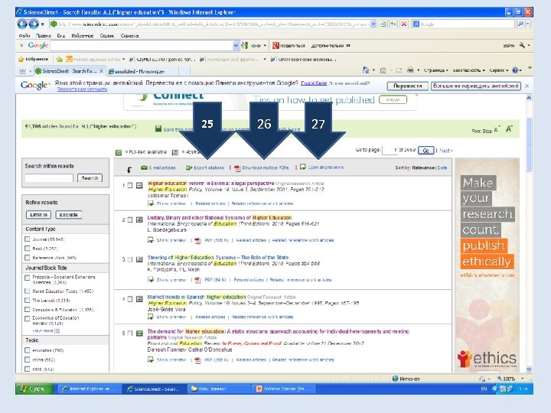Close the Google translate bar with X

[x=527, y=86]
